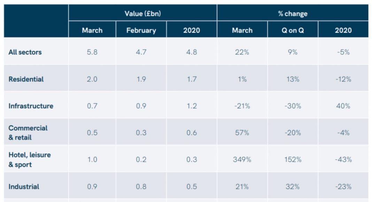Click the 'Value (£bn)' group header
This screenshot has height=202, width=372.
coord(142,14)
